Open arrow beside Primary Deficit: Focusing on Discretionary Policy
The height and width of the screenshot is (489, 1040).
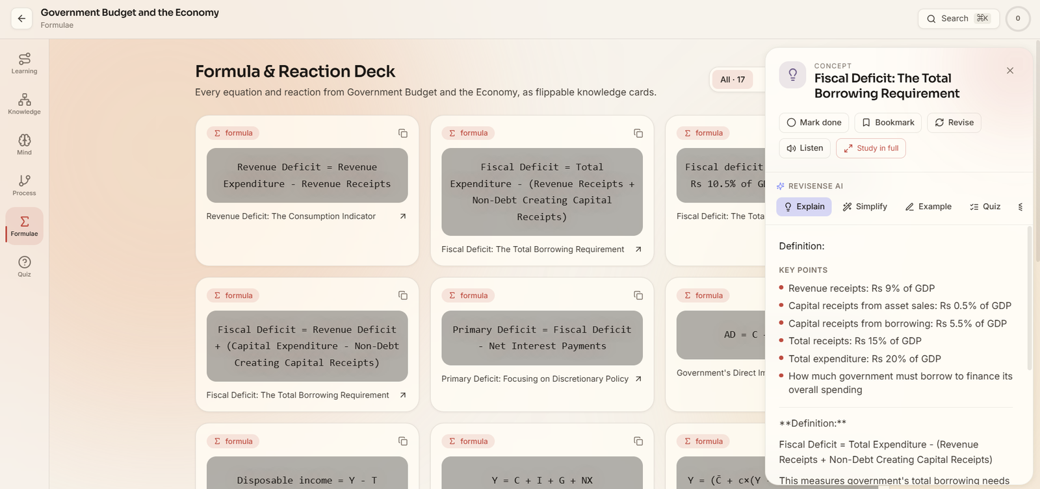click(x=638, y=379)
